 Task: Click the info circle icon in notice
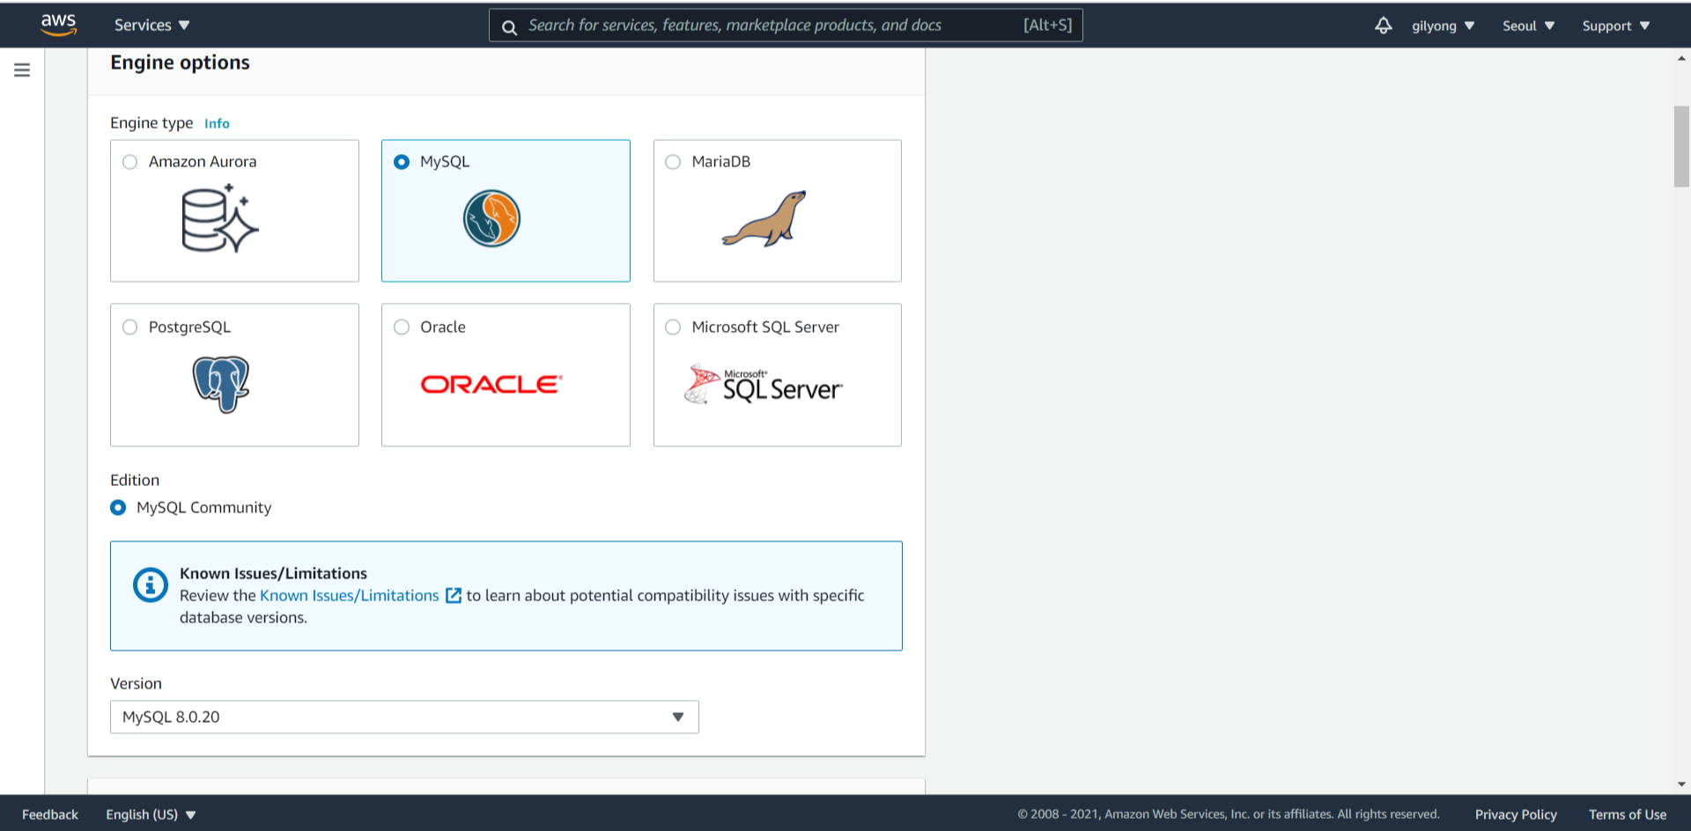[x=151, y=585]
